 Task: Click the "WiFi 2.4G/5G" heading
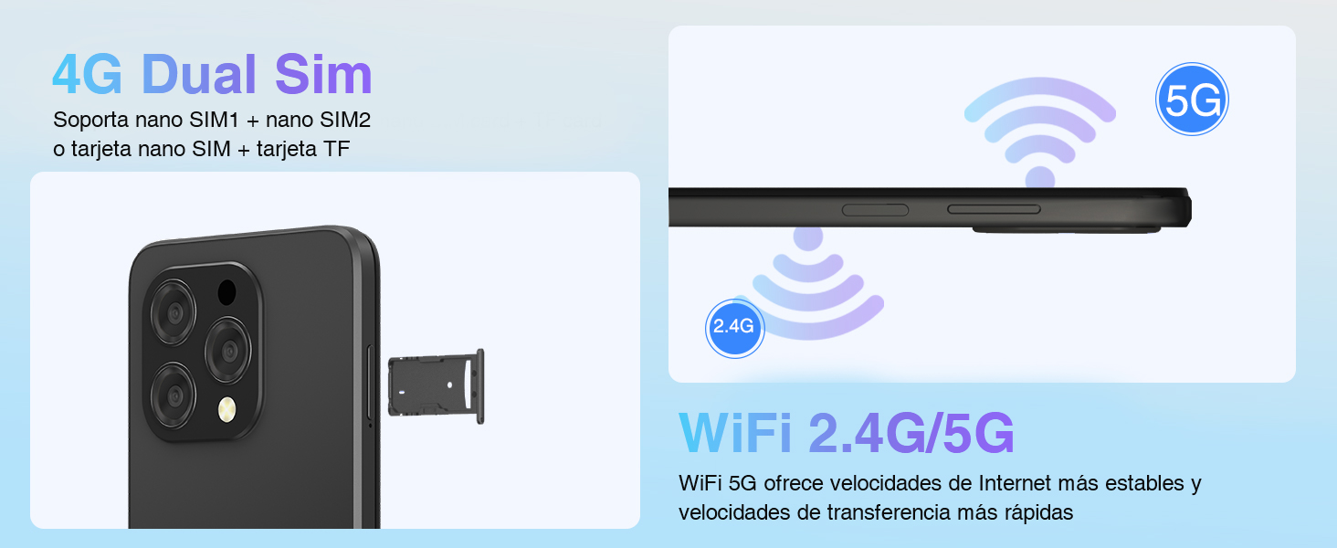pos(847,434)
